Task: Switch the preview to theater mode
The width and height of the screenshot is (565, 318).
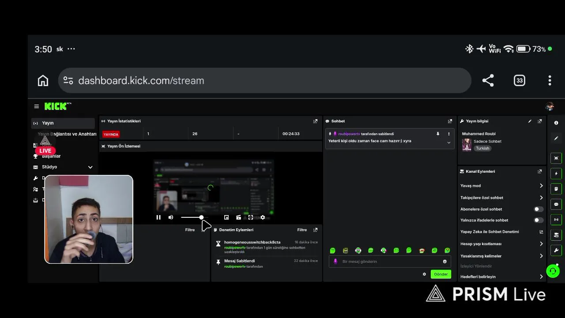Action: point(238,217)
